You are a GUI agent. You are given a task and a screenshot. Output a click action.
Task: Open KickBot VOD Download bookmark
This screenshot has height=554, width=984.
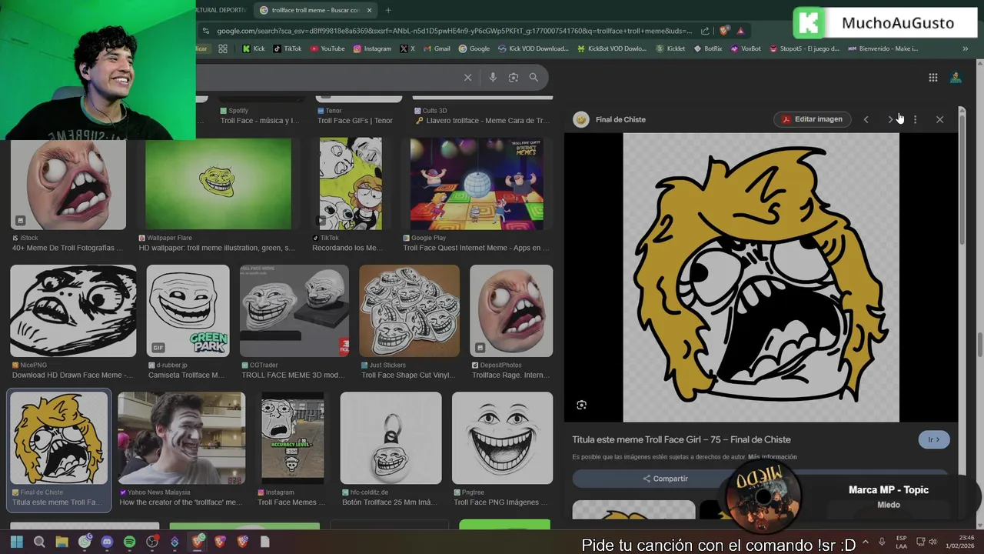(x=611, y=48)
